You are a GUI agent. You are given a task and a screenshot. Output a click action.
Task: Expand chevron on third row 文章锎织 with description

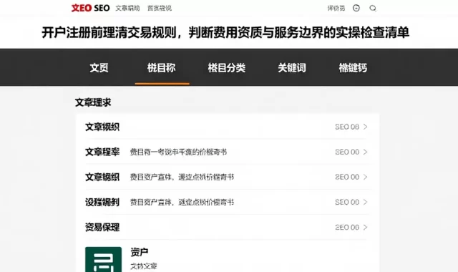coord(365,177)
